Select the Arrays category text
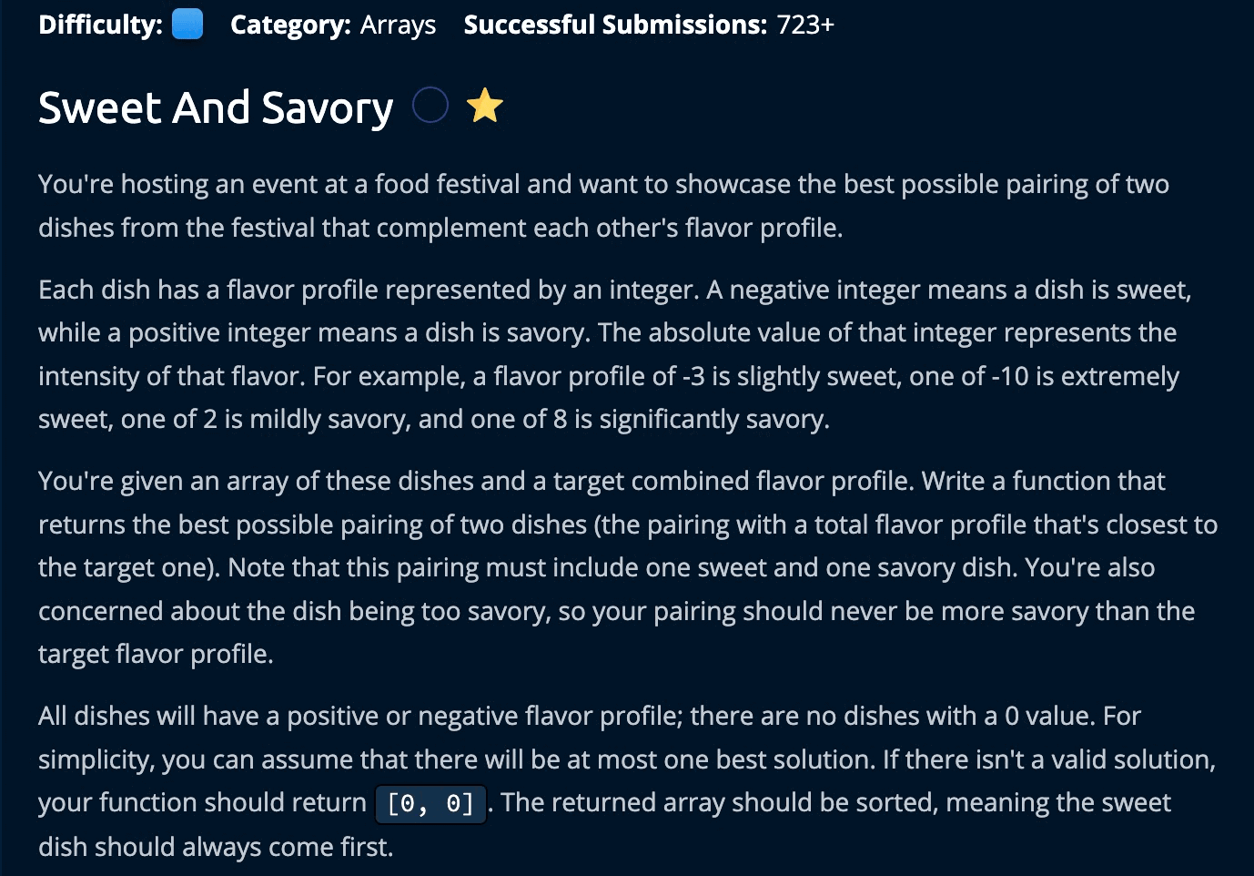 tap(398, 25)
